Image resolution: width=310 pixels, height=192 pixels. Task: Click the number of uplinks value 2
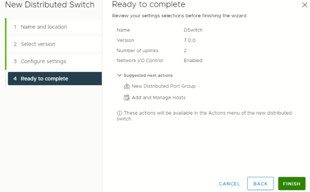pos(185,51)
